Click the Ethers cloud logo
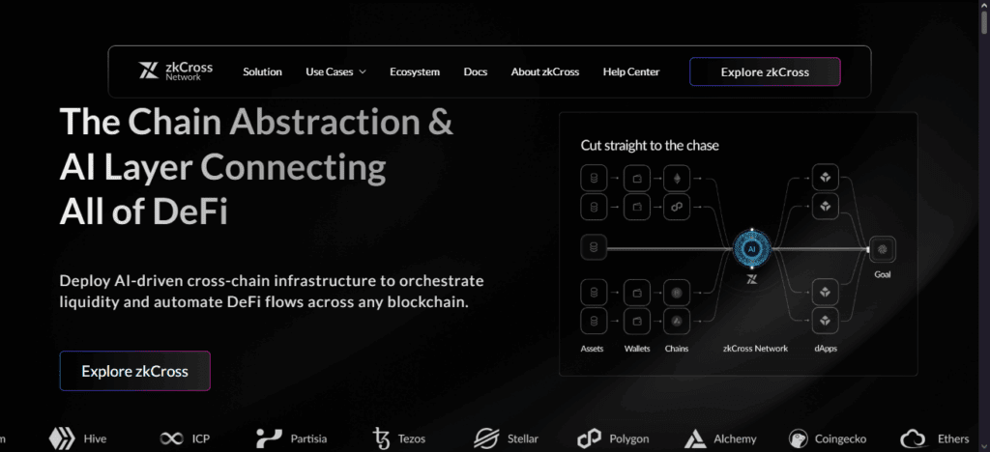The width and height of the screenshot is (990, 452). (x=913, y=438)
